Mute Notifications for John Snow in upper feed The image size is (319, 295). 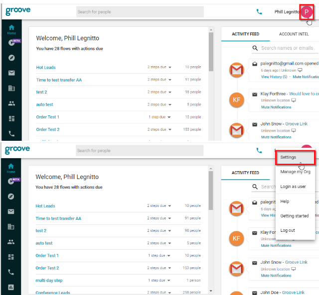[276, 137]
